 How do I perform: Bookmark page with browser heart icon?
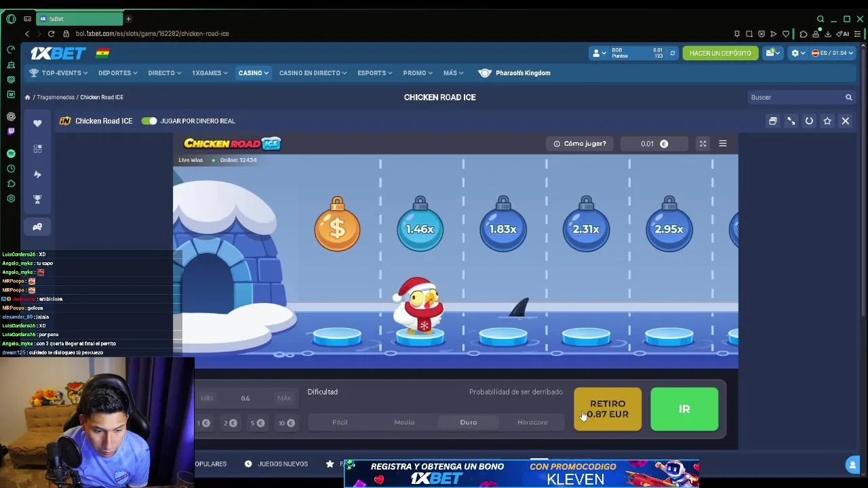point(786,34)
